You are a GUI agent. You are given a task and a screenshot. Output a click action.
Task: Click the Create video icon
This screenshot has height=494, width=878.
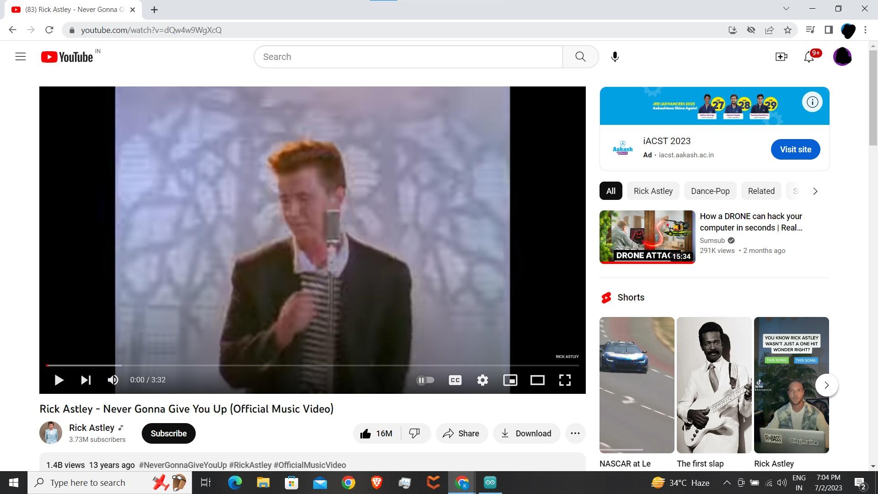point(782,56)
